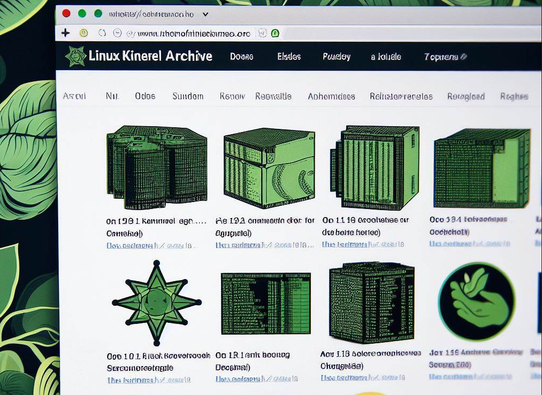
Task: Open the green eight-pointed star thumbnail
Action: point(157,303)
